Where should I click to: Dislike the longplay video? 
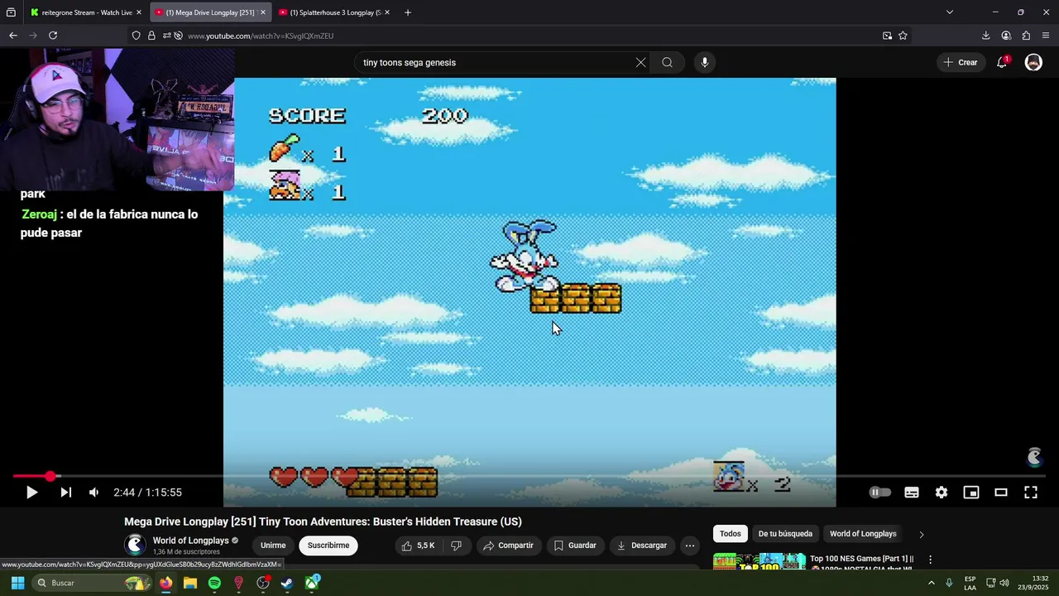(x=456, y=546)
